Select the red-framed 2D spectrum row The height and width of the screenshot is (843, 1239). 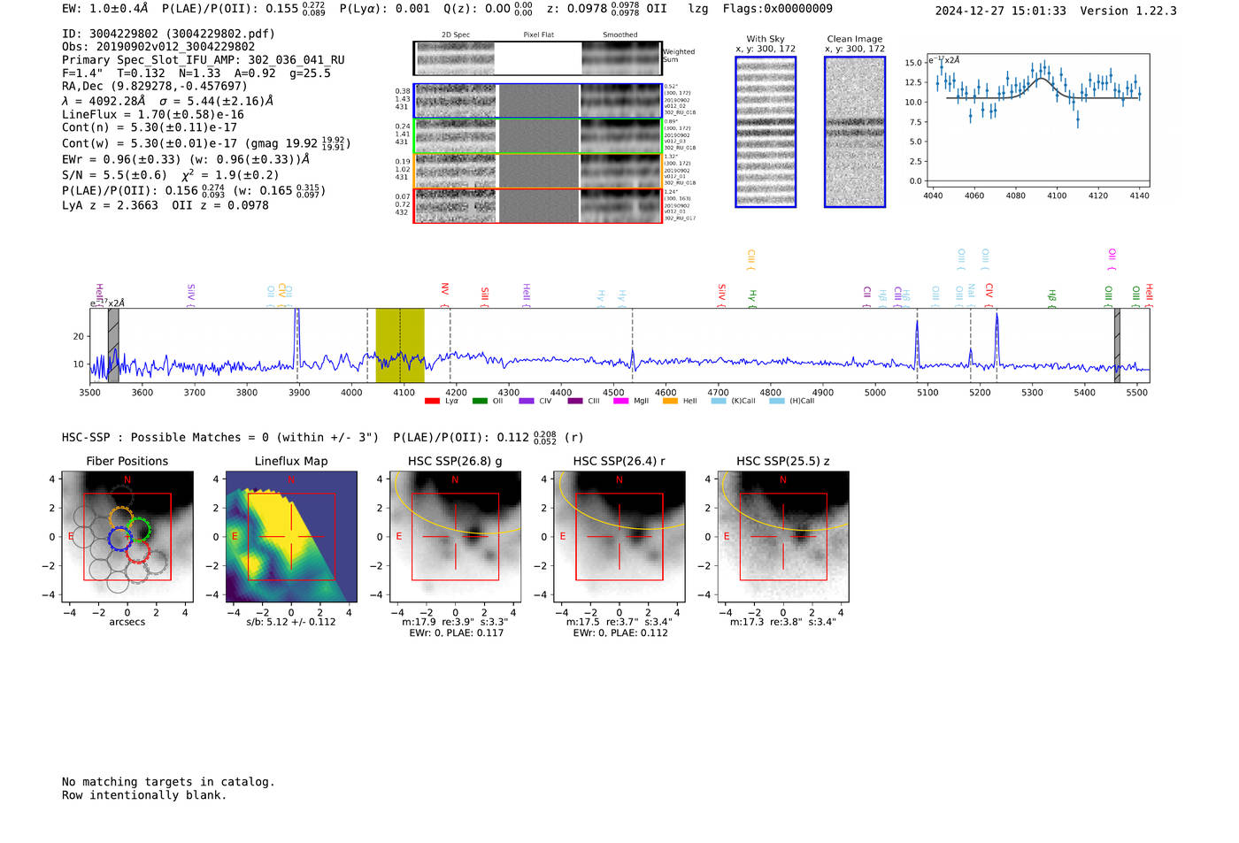tap(538, 205)
